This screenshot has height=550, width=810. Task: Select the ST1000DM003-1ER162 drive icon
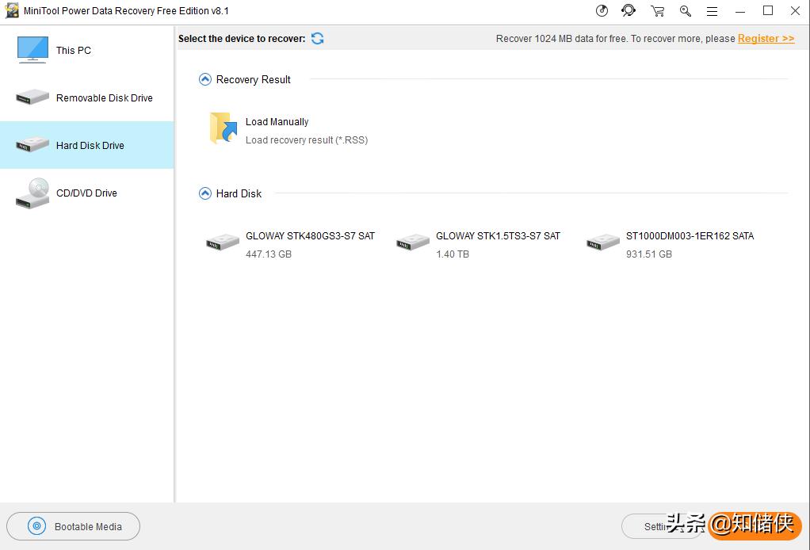(603, 242)
